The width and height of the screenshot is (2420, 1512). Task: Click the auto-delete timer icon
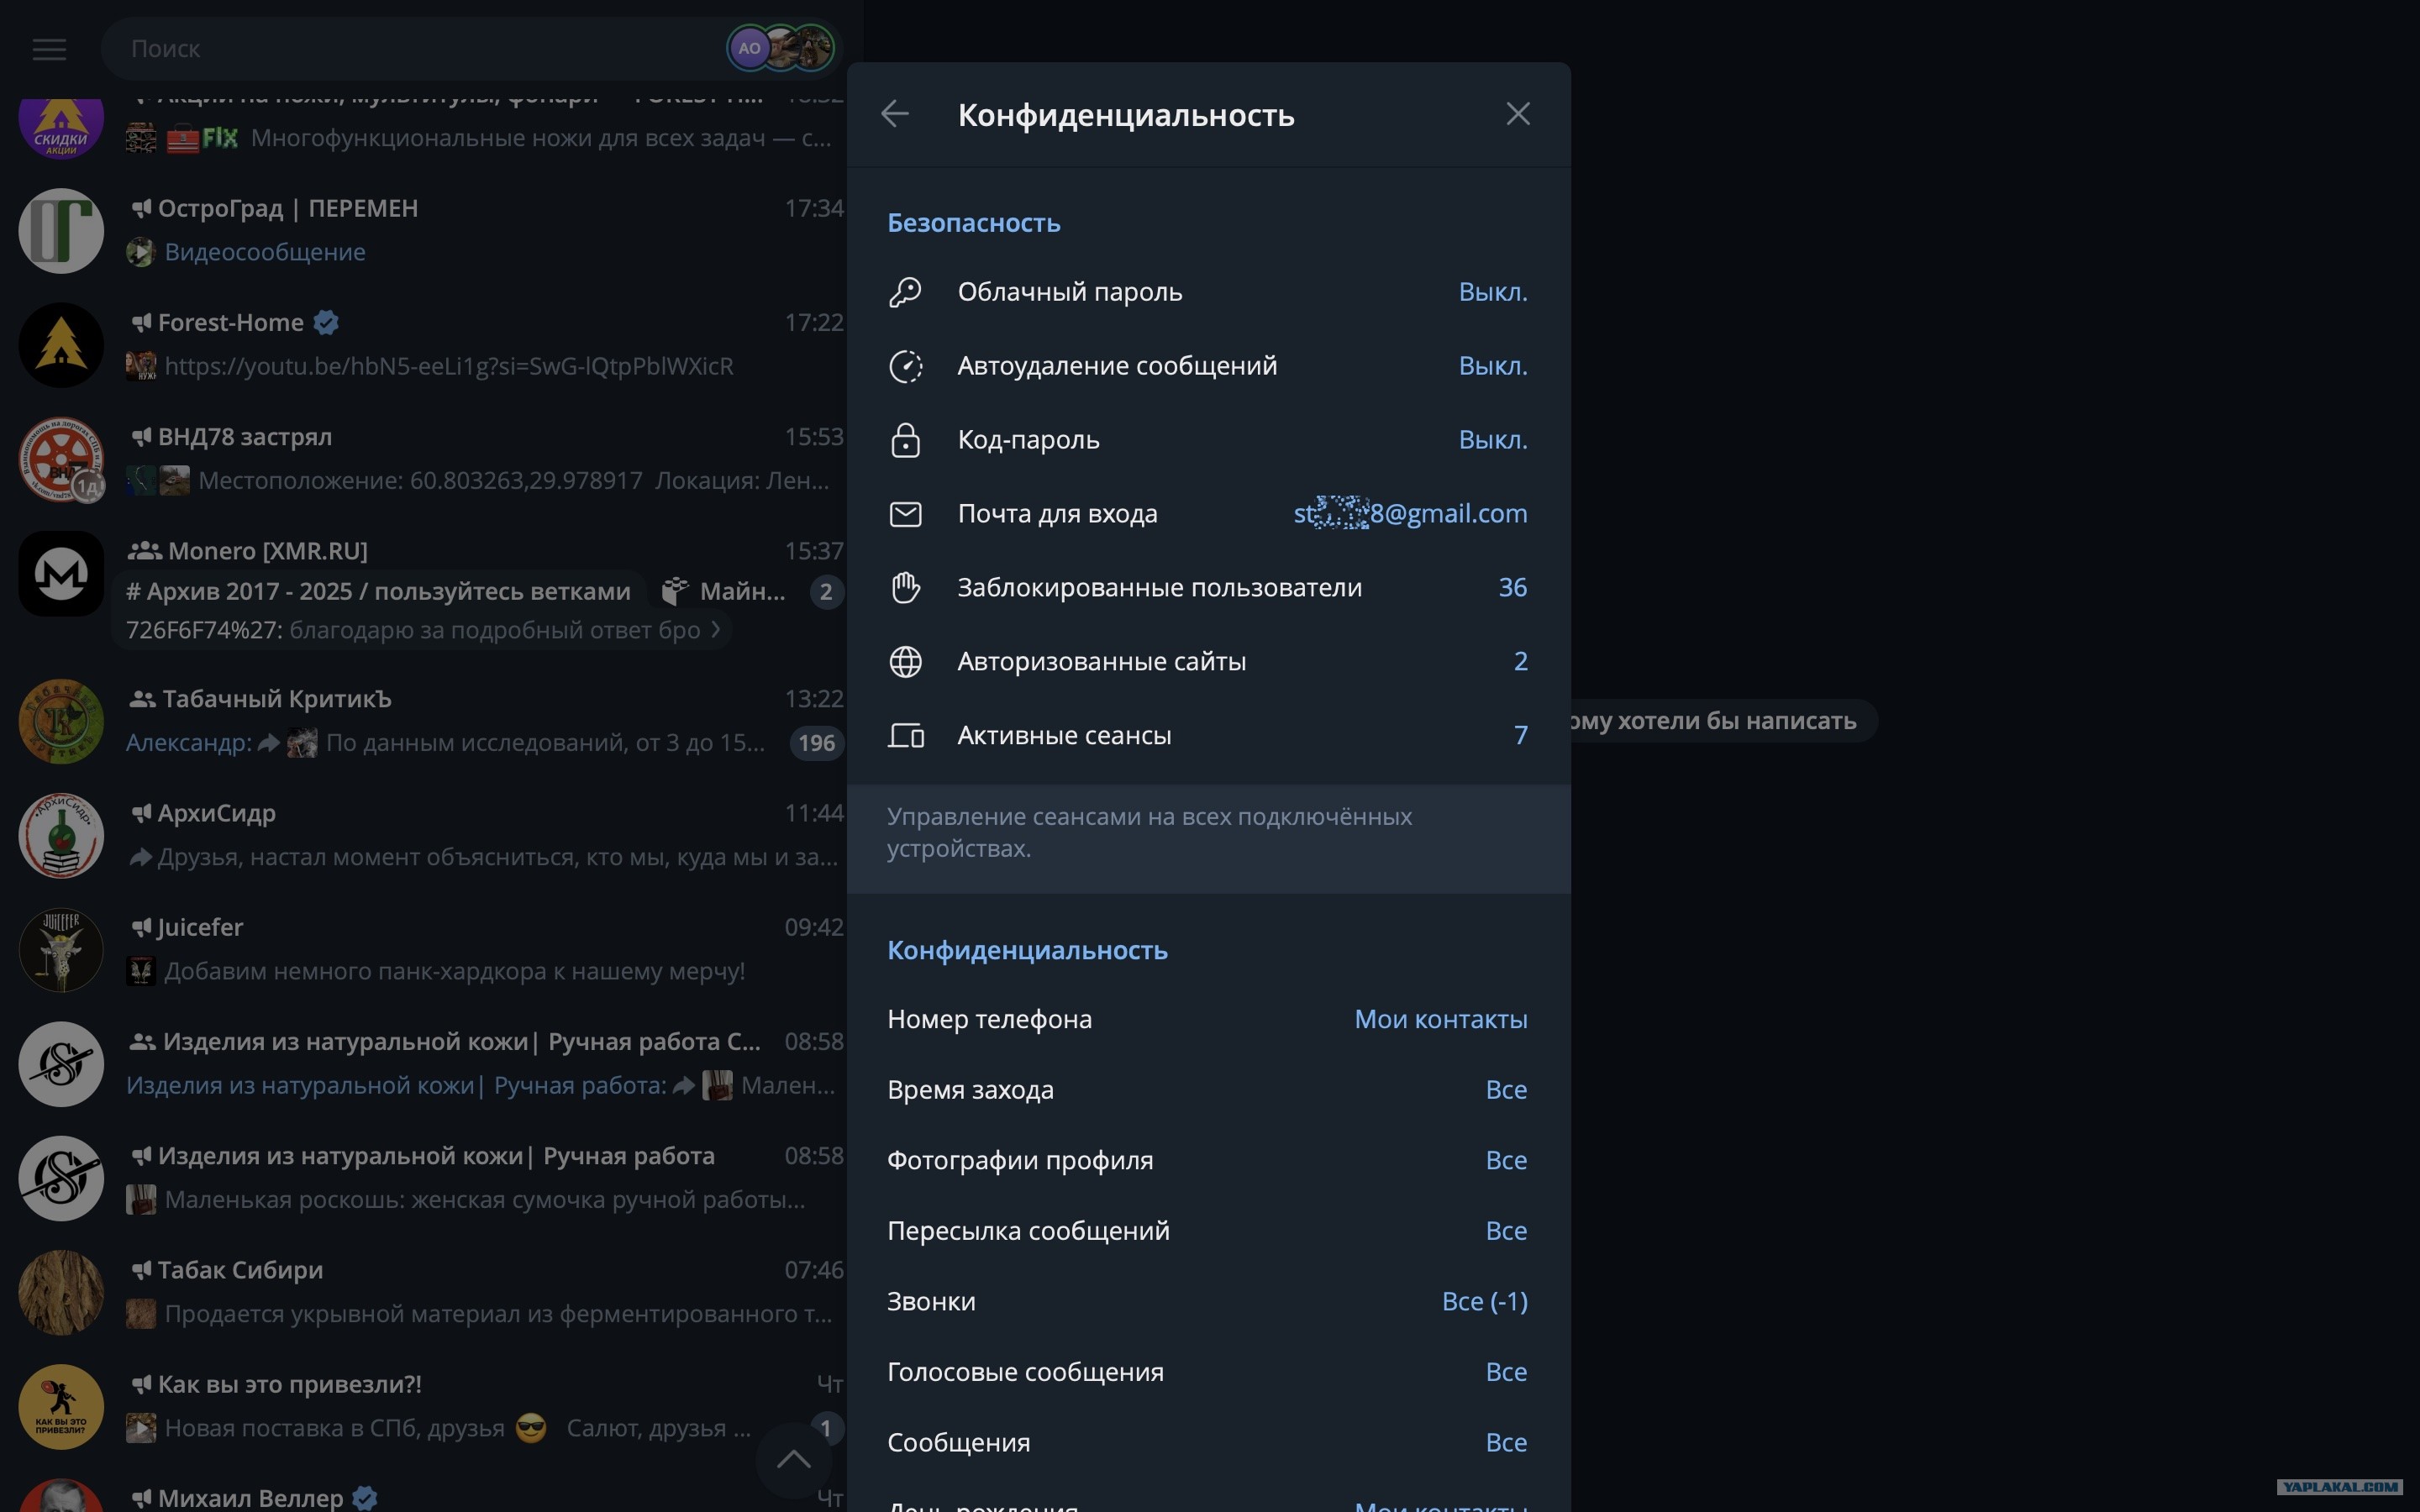pyautogui.click(x=905, y=366)
